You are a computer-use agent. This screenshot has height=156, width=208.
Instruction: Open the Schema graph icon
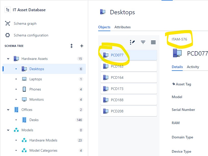click(x=8, y=23)
